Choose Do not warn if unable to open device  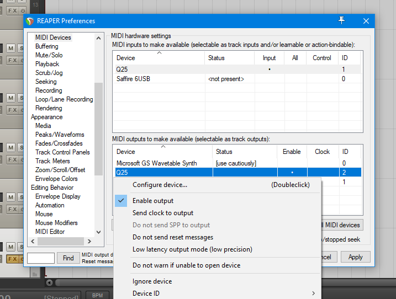tap(218, 265)
